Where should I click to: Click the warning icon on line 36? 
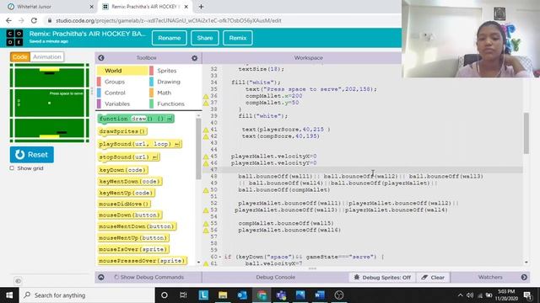206,97
